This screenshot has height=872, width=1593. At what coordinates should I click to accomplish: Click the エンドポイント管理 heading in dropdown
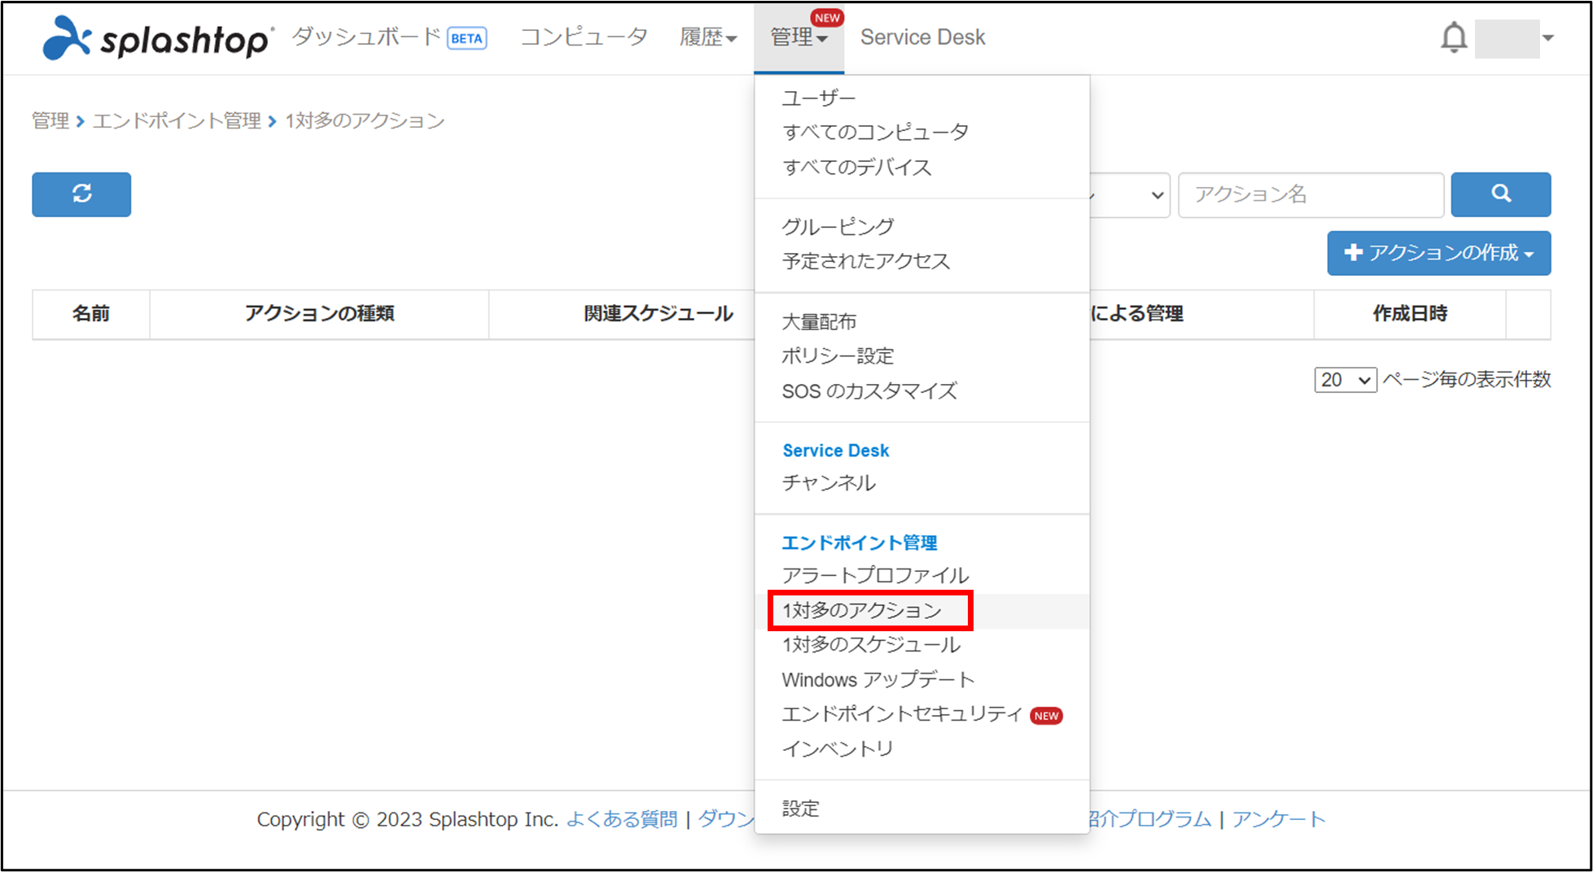pos(859,543)
